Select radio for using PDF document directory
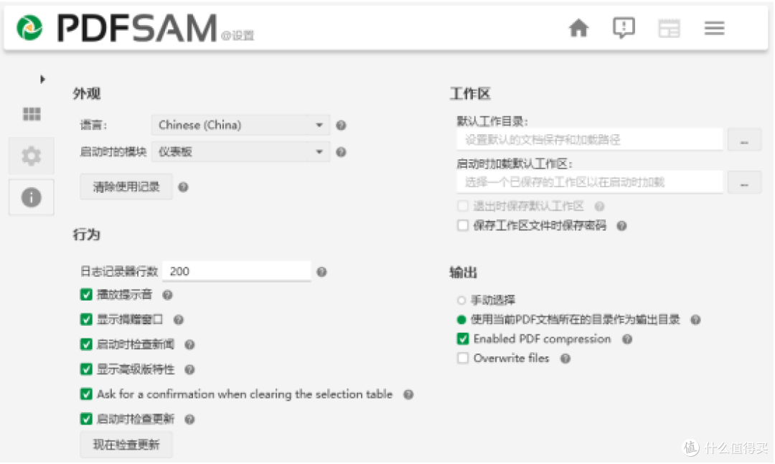This screenshot has width=775, height=464. tap(461, 320)
